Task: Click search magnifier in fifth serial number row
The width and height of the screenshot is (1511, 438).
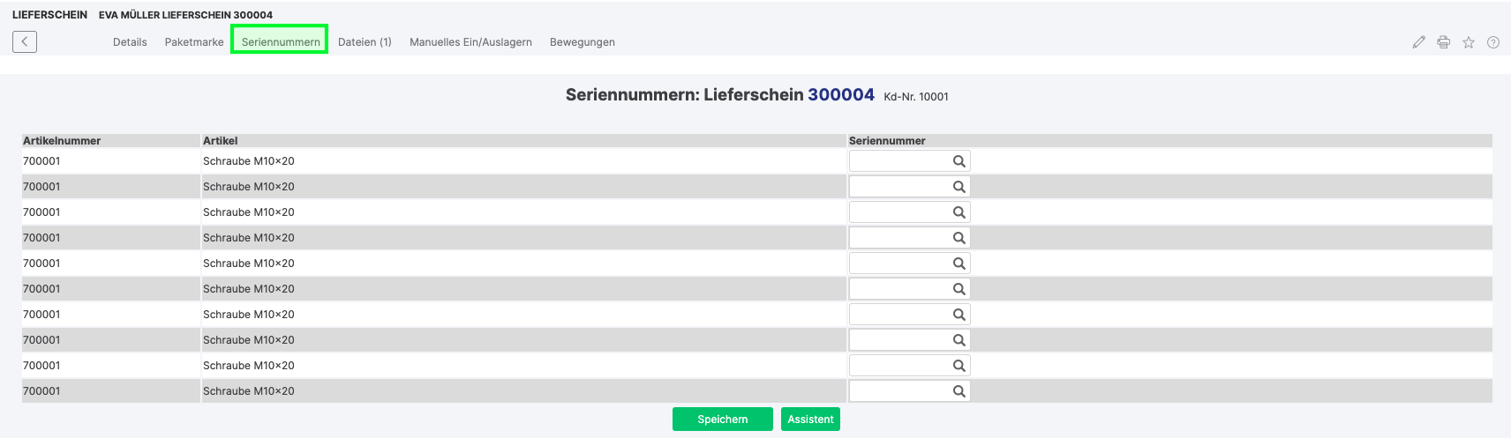Action: (x=958, y=264)
